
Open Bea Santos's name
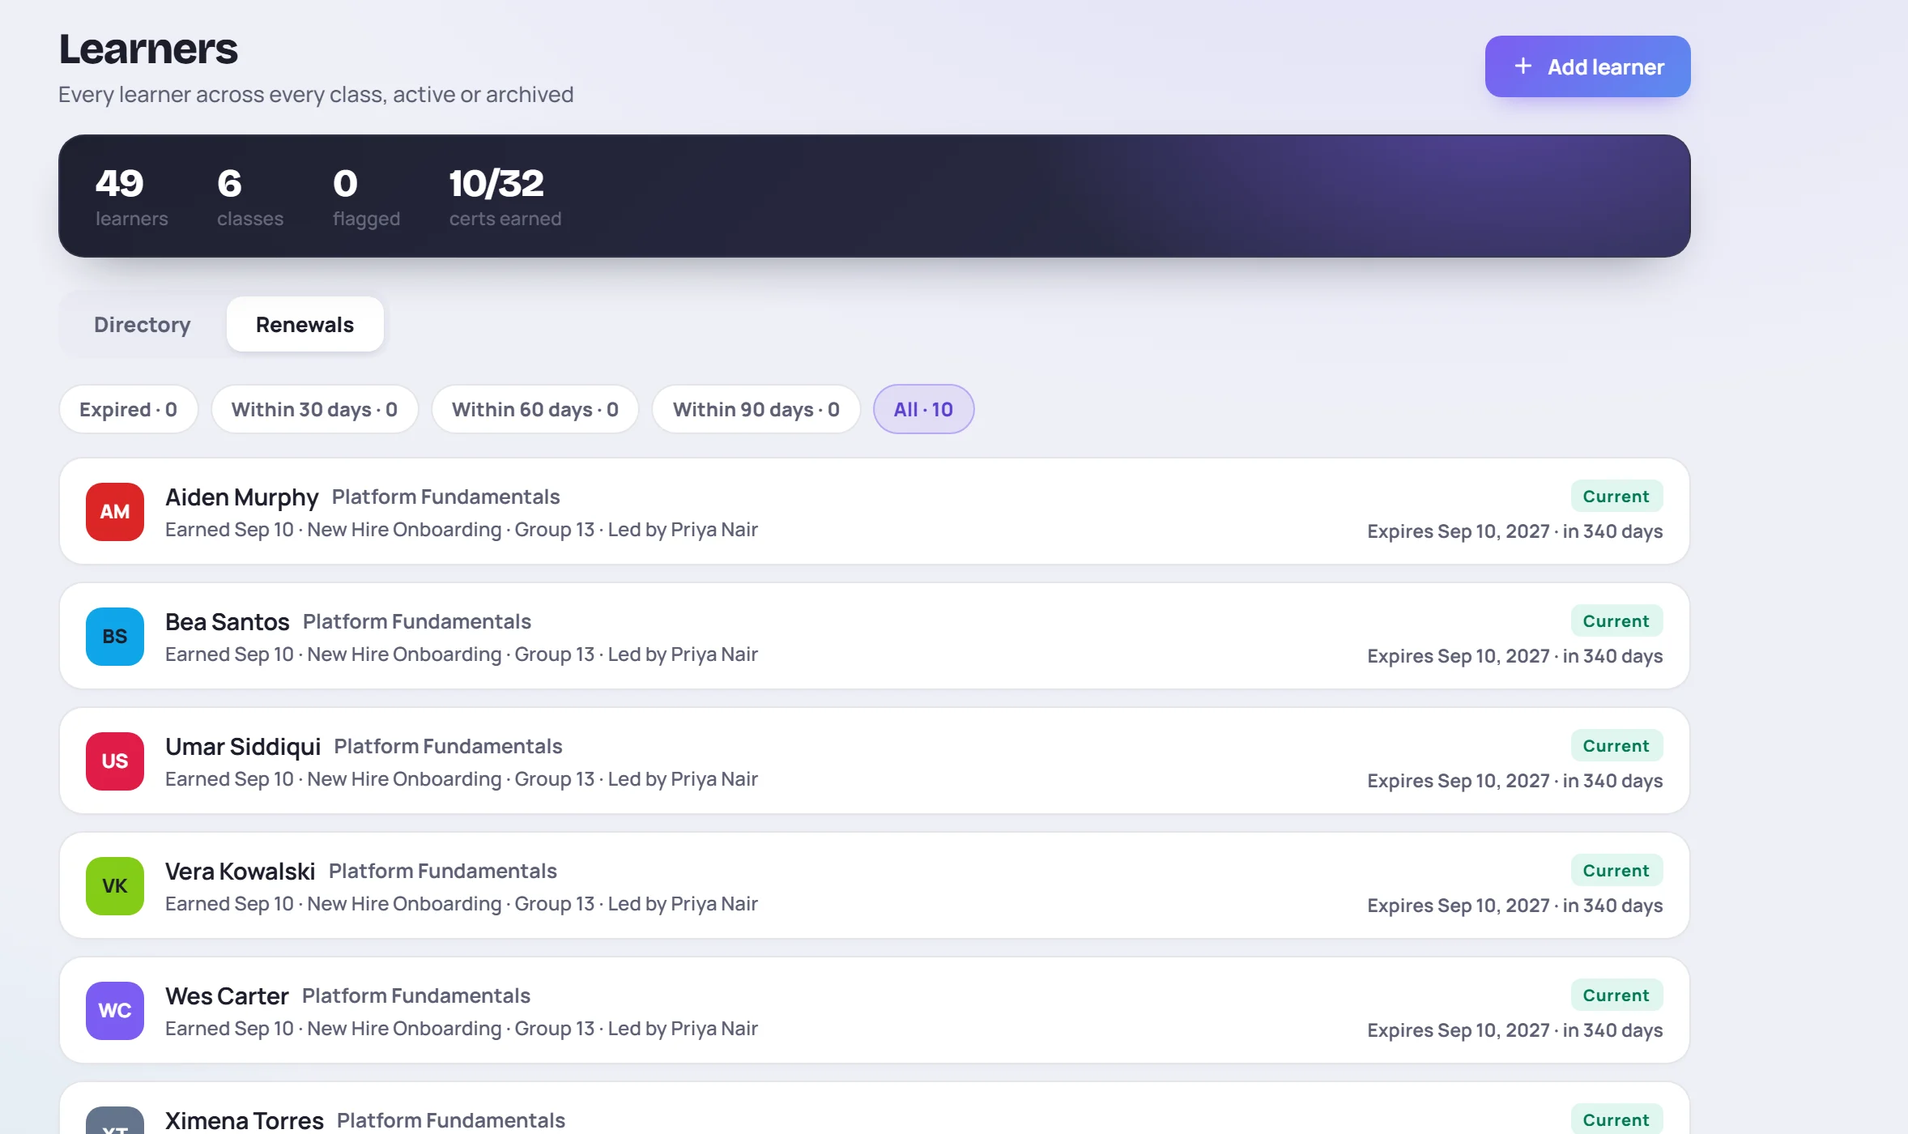(227, 621)
